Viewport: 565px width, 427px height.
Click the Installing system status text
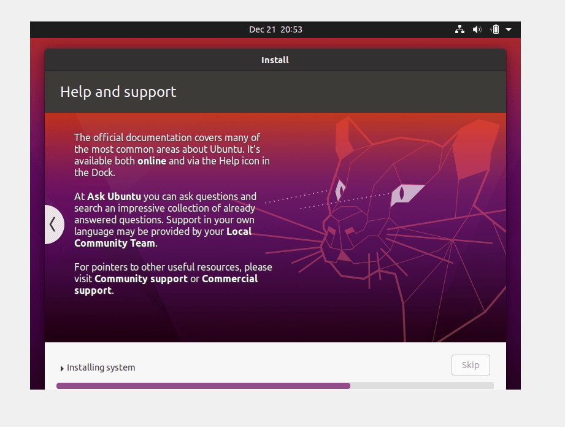click(101, 367)
